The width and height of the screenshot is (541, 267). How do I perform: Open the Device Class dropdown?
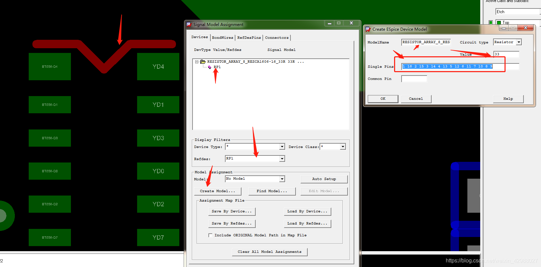pyautogui.click(x=343, y=147)
